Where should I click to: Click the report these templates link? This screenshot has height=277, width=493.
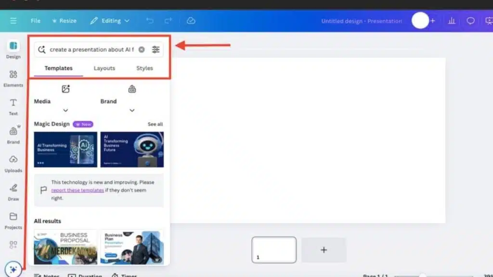point(78,190)
